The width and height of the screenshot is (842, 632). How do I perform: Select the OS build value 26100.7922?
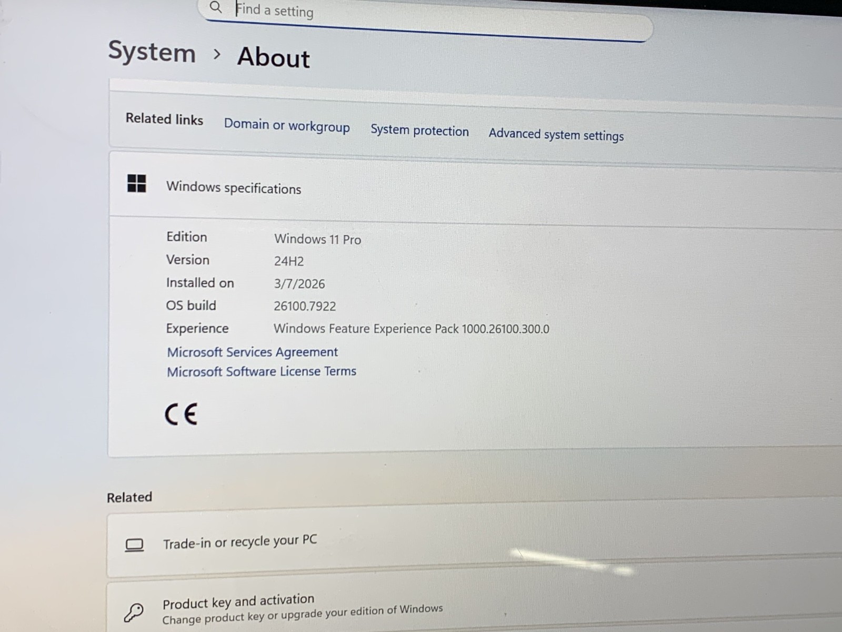coord(305,306)
